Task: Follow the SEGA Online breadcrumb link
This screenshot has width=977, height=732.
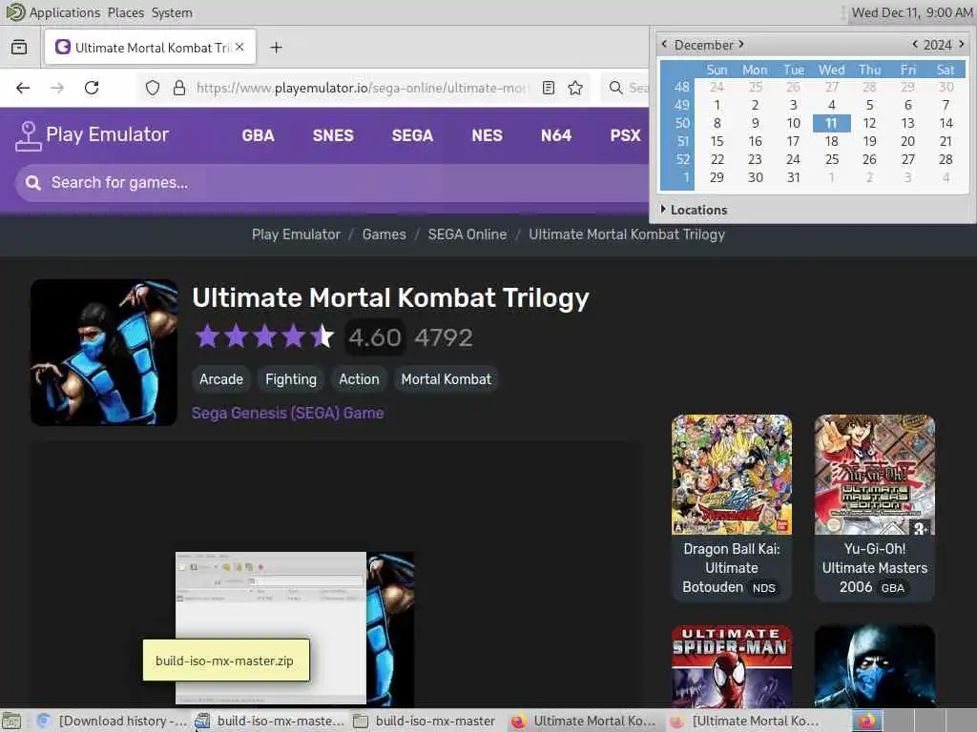Action: [467, 234]
